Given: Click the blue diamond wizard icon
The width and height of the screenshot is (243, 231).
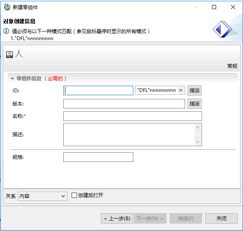Looking at the screenshot, I should (222, 29).
